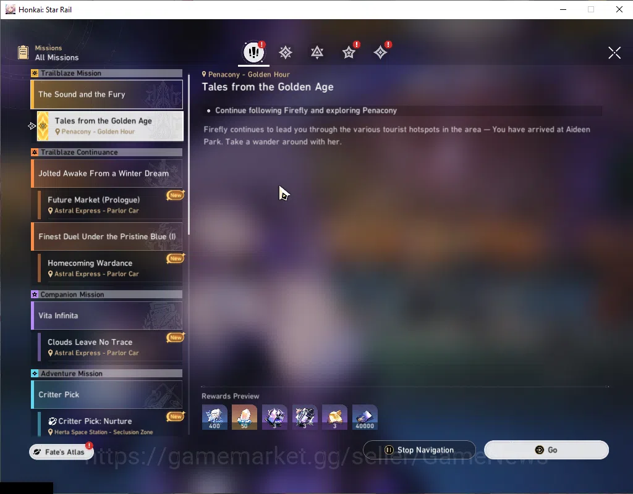The image size is (633, 494).
Task: Click the location pin under Homecoming Wardance
Action: (x=51, y=274)
